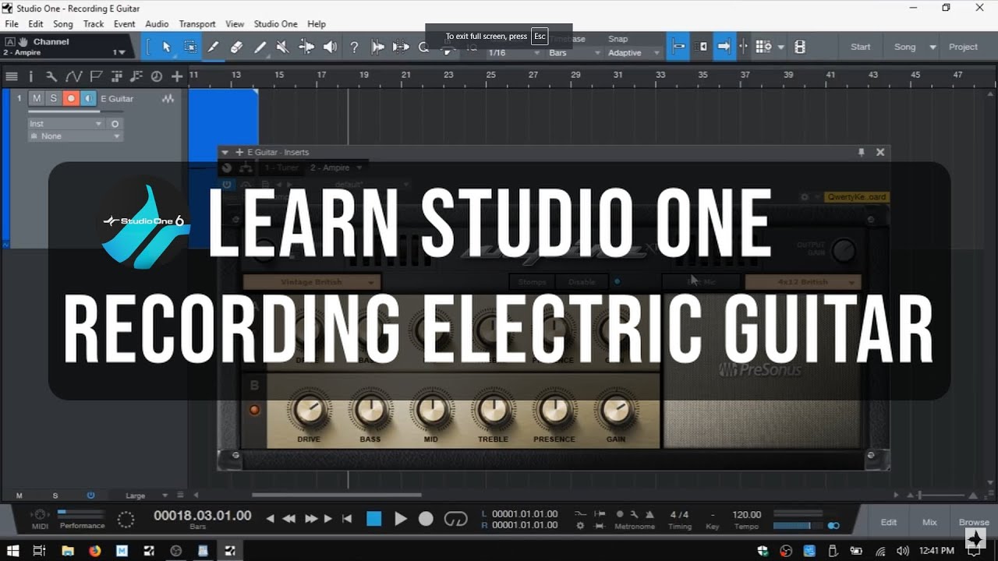Click the waveform icon on E Guitar track
Screen dimensions: 998x561
click(168, 99)
